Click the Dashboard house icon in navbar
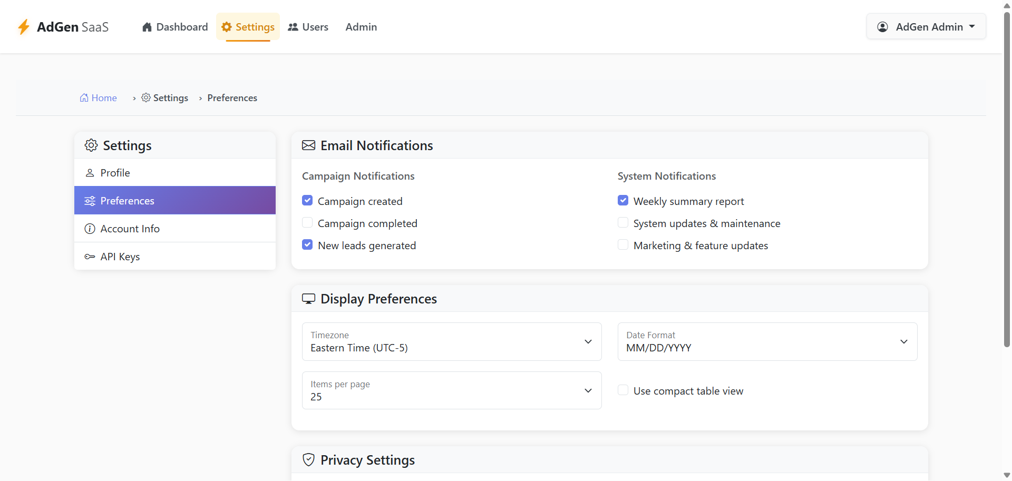Image resolution: width=1012 pixels, height=481 pixels. pyautogui.click(x=147, y=27)
